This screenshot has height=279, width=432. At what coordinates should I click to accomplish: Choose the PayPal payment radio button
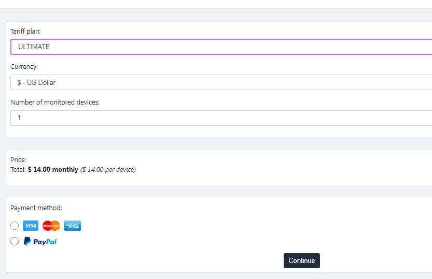coord(15,241)
